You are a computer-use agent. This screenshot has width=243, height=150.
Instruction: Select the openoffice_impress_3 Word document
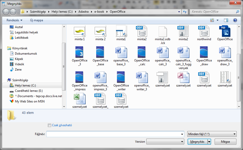pyautogui.click(x=100, y=81)
